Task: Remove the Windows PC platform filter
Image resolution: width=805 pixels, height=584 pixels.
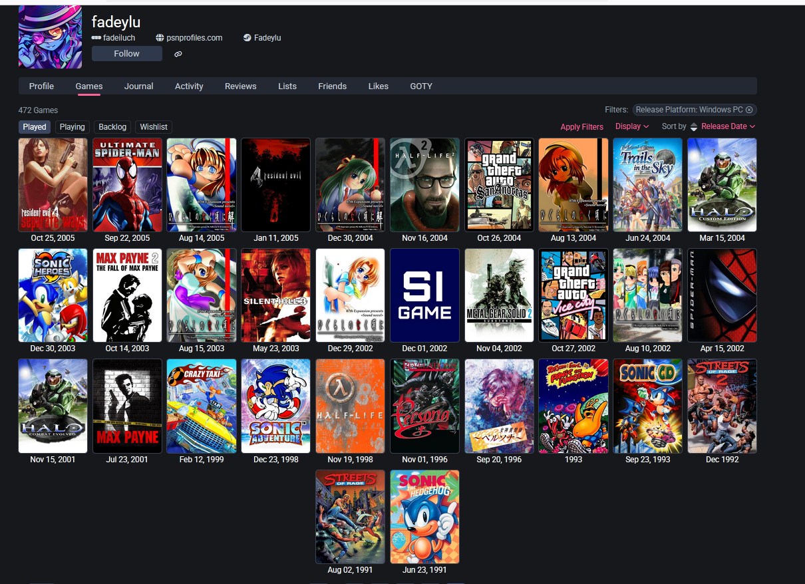Action: [x=749, y=110]
